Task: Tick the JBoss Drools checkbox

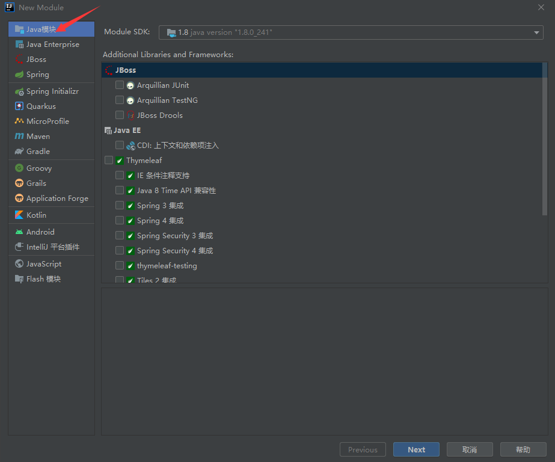Action: (x=120, y=115)
